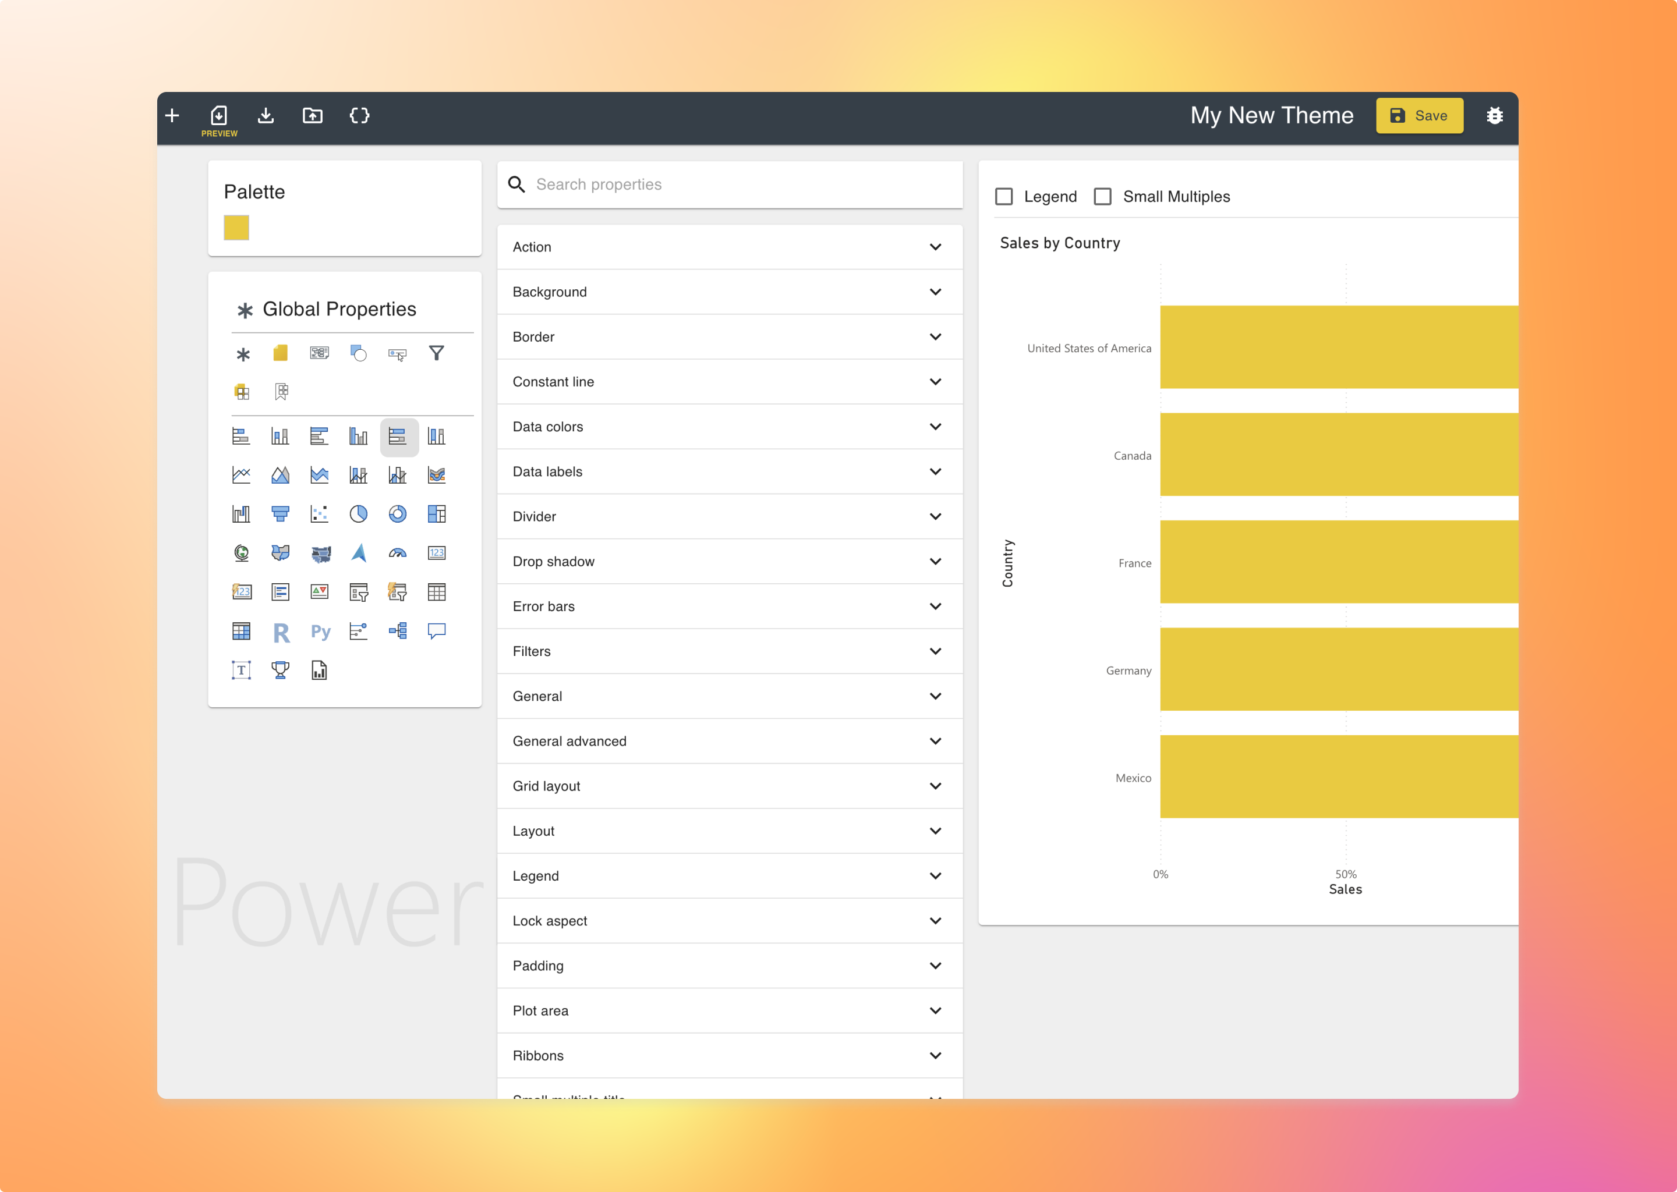Select the highlighted 100% stacked bar icon

pyautogui.click(x=399, y=438)
